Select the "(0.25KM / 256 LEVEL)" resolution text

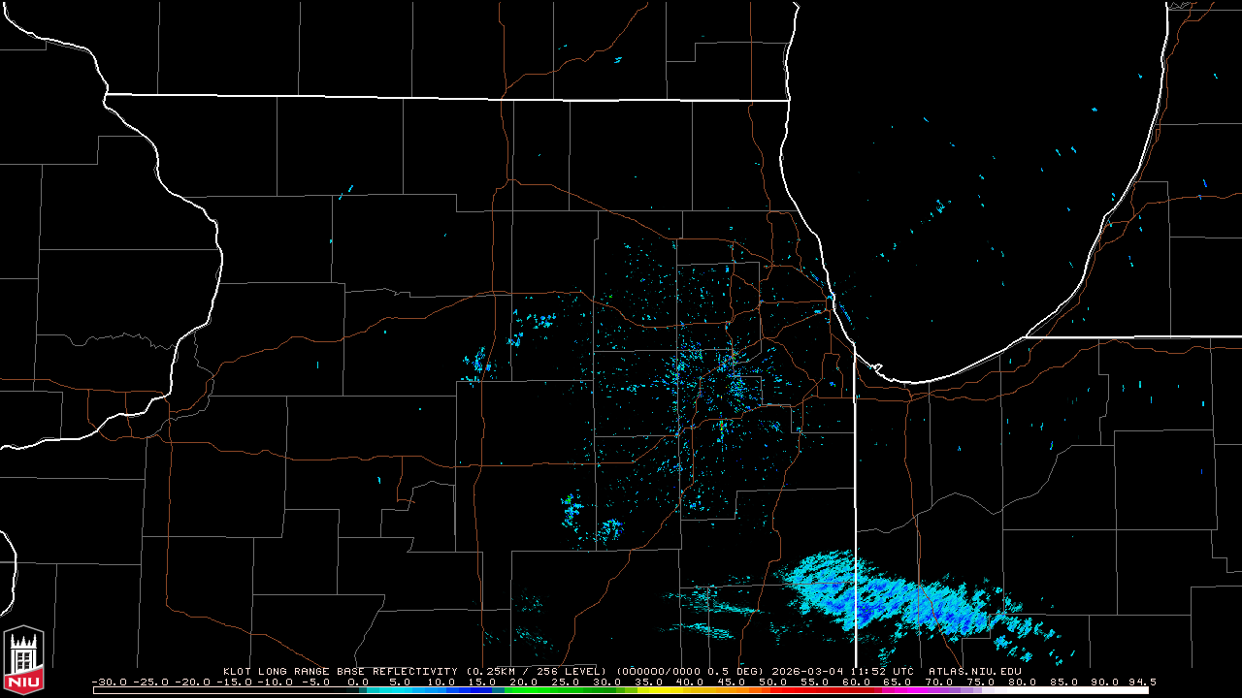537,671
